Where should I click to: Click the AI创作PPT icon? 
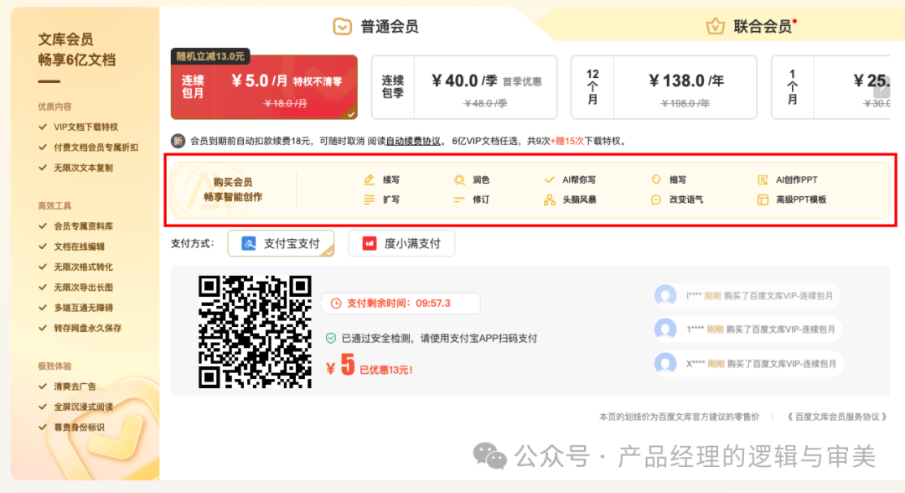tap(763, 179)
